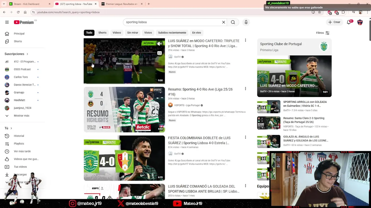Open GOLAZO AL ÁNGULO DE LUIS SUÁREZ video
This screenshot has height=208, width=371.
(x=305, y=138)
